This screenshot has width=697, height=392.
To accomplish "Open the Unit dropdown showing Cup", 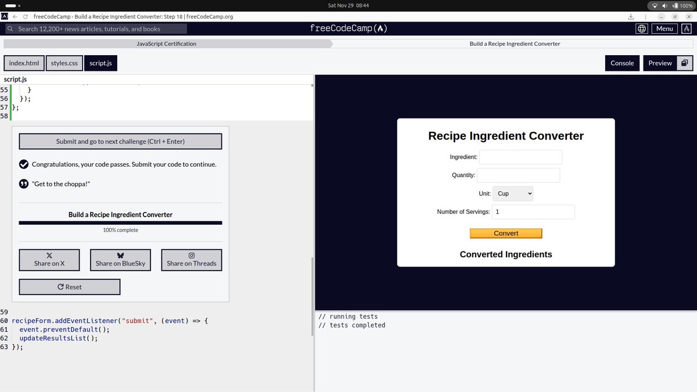I will point(513,193).
